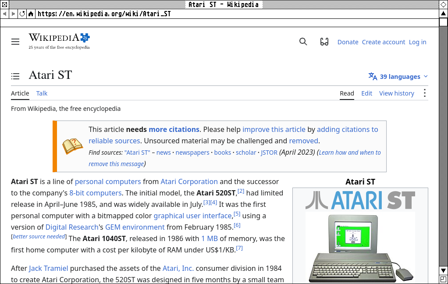Screen dimensions: 448x284
Task: Switch to the Talk tab
Action: point(42,93)
